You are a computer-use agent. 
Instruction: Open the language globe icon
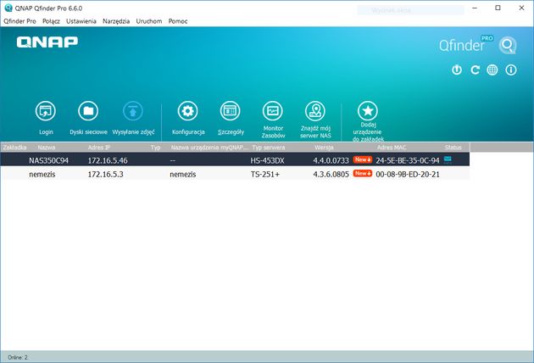pyautogui.click(x=492, y=70)
